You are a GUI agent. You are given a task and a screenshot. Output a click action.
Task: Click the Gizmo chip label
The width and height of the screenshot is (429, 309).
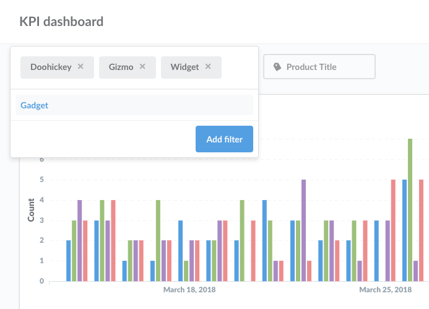121,67
